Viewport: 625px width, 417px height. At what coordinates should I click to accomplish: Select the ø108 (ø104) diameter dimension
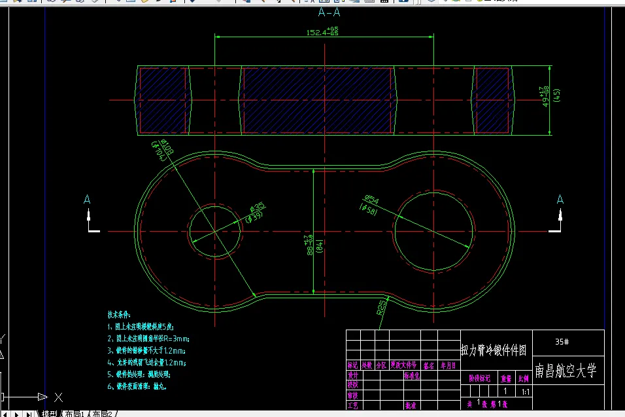click(163, 149)
